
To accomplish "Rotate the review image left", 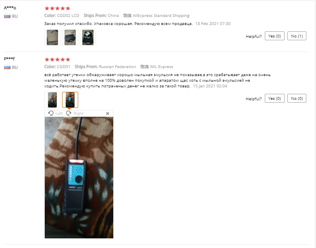I will click(56, 114).
